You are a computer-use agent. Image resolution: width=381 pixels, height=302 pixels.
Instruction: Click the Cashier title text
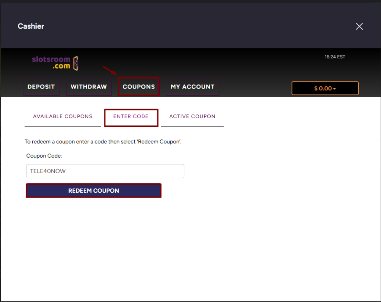click(x=31, y=26)
